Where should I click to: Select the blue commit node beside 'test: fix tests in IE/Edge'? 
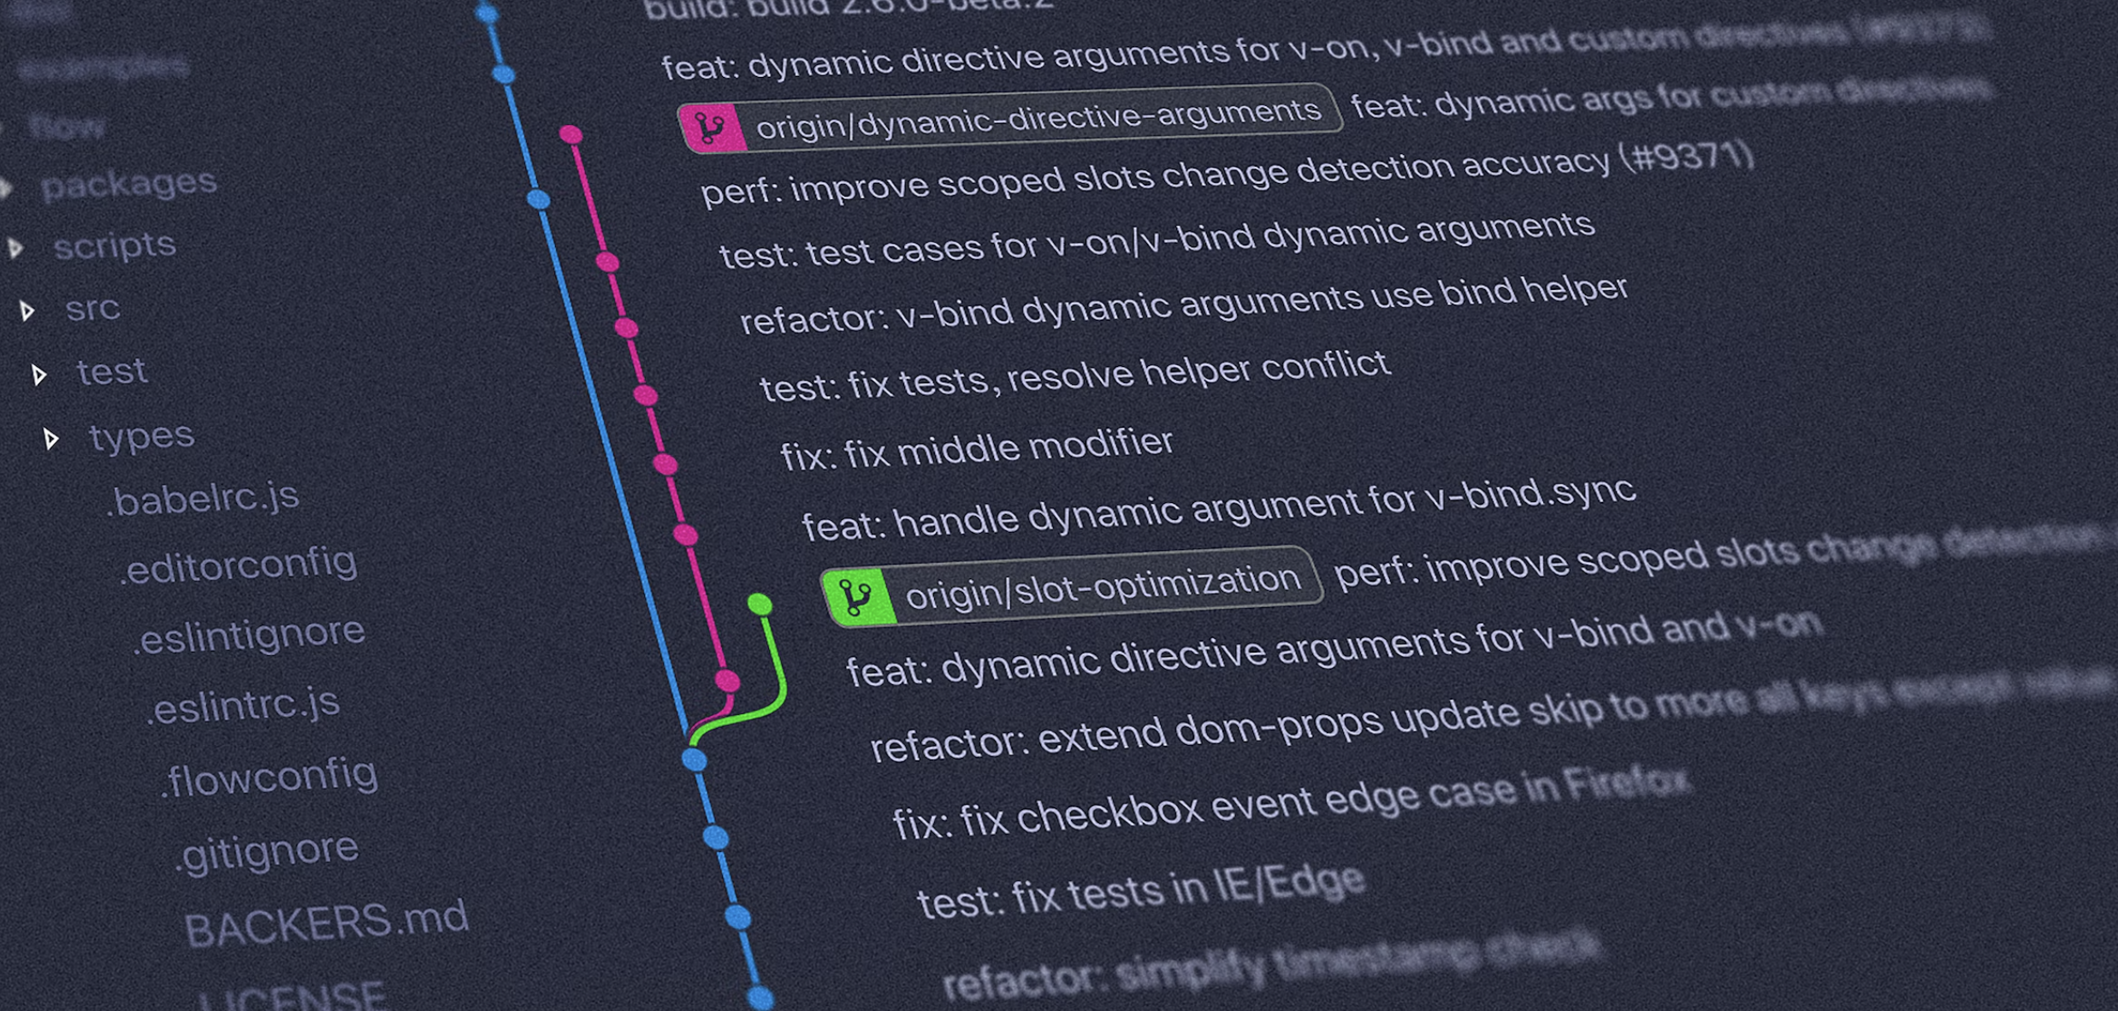pos(737,919)
